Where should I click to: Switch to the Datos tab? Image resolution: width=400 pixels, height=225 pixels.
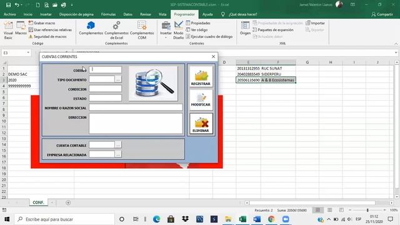pos(127,14)
